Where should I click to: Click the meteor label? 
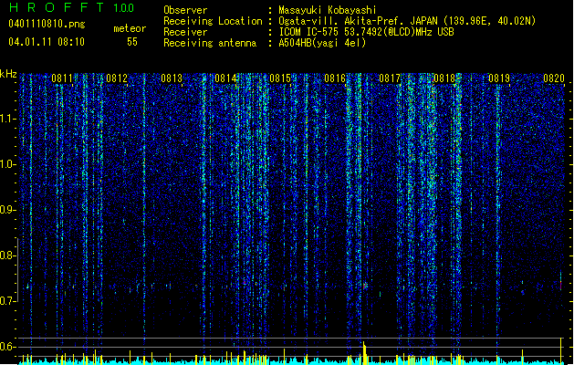(x=130, y=28)
